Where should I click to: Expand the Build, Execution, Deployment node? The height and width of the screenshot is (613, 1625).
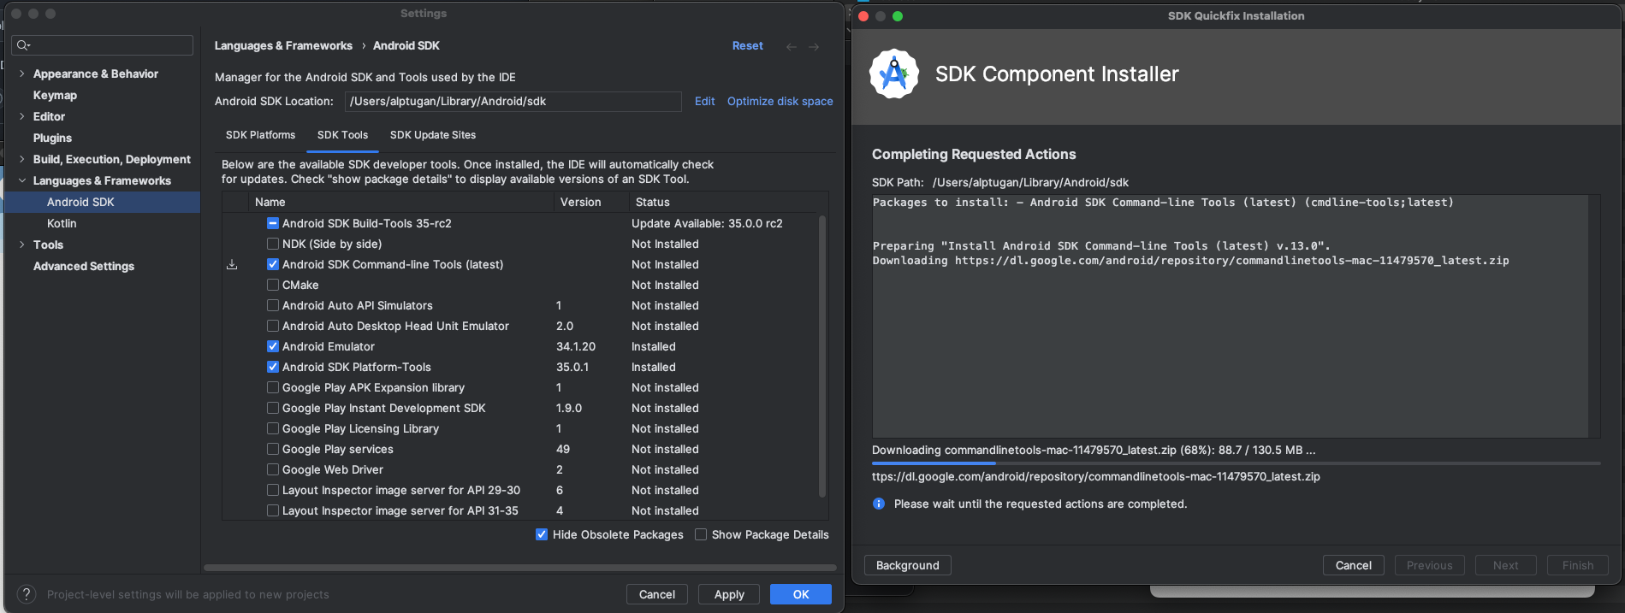click(21, 159)
